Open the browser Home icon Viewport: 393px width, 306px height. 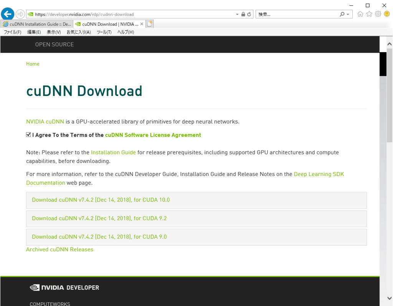(360, 14)
